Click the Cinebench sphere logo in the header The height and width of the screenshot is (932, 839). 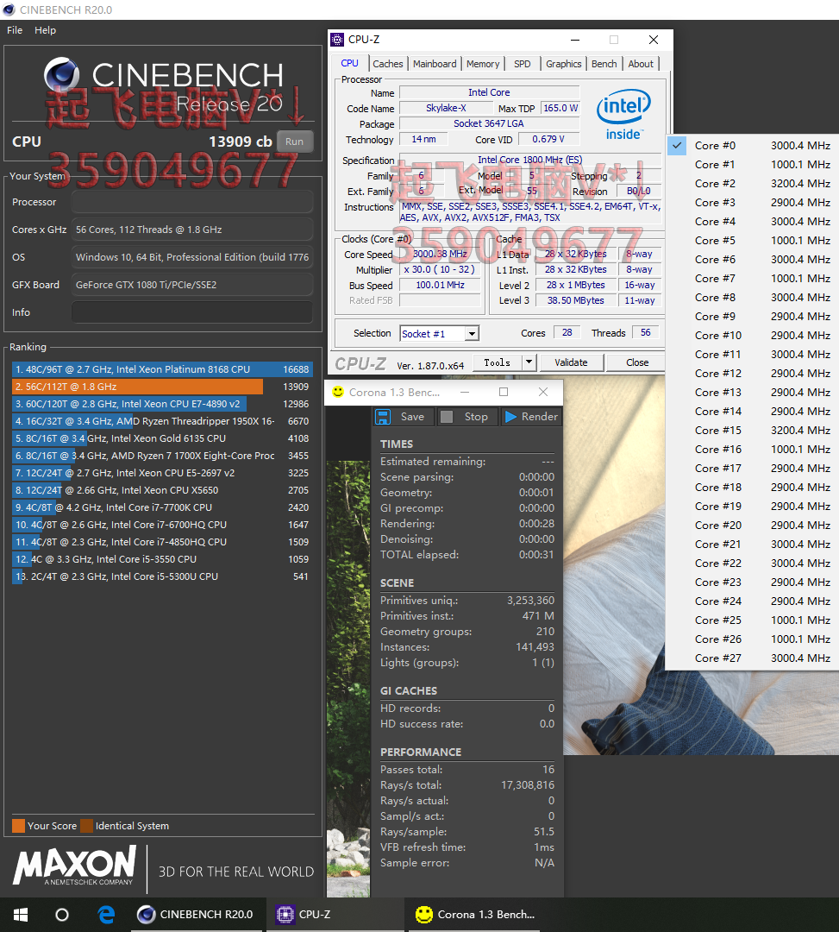pos(62,75)
